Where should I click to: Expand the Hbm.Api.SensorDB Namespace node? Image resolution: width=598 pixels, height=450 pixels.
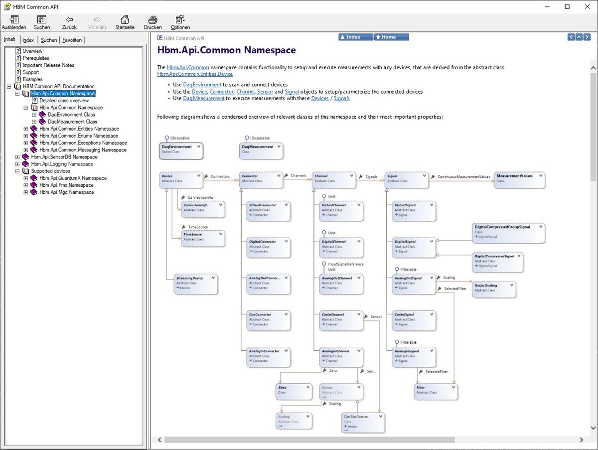coord(17,157)
